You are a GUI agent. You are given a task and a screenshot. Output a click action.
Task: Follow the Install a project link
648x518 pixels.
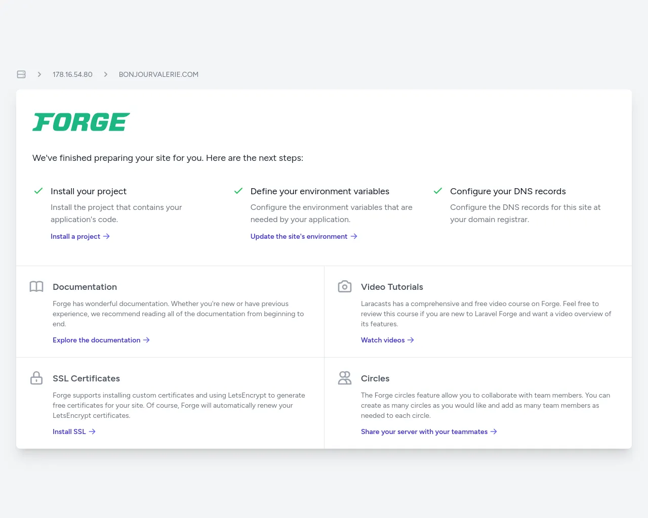(80, 236)
